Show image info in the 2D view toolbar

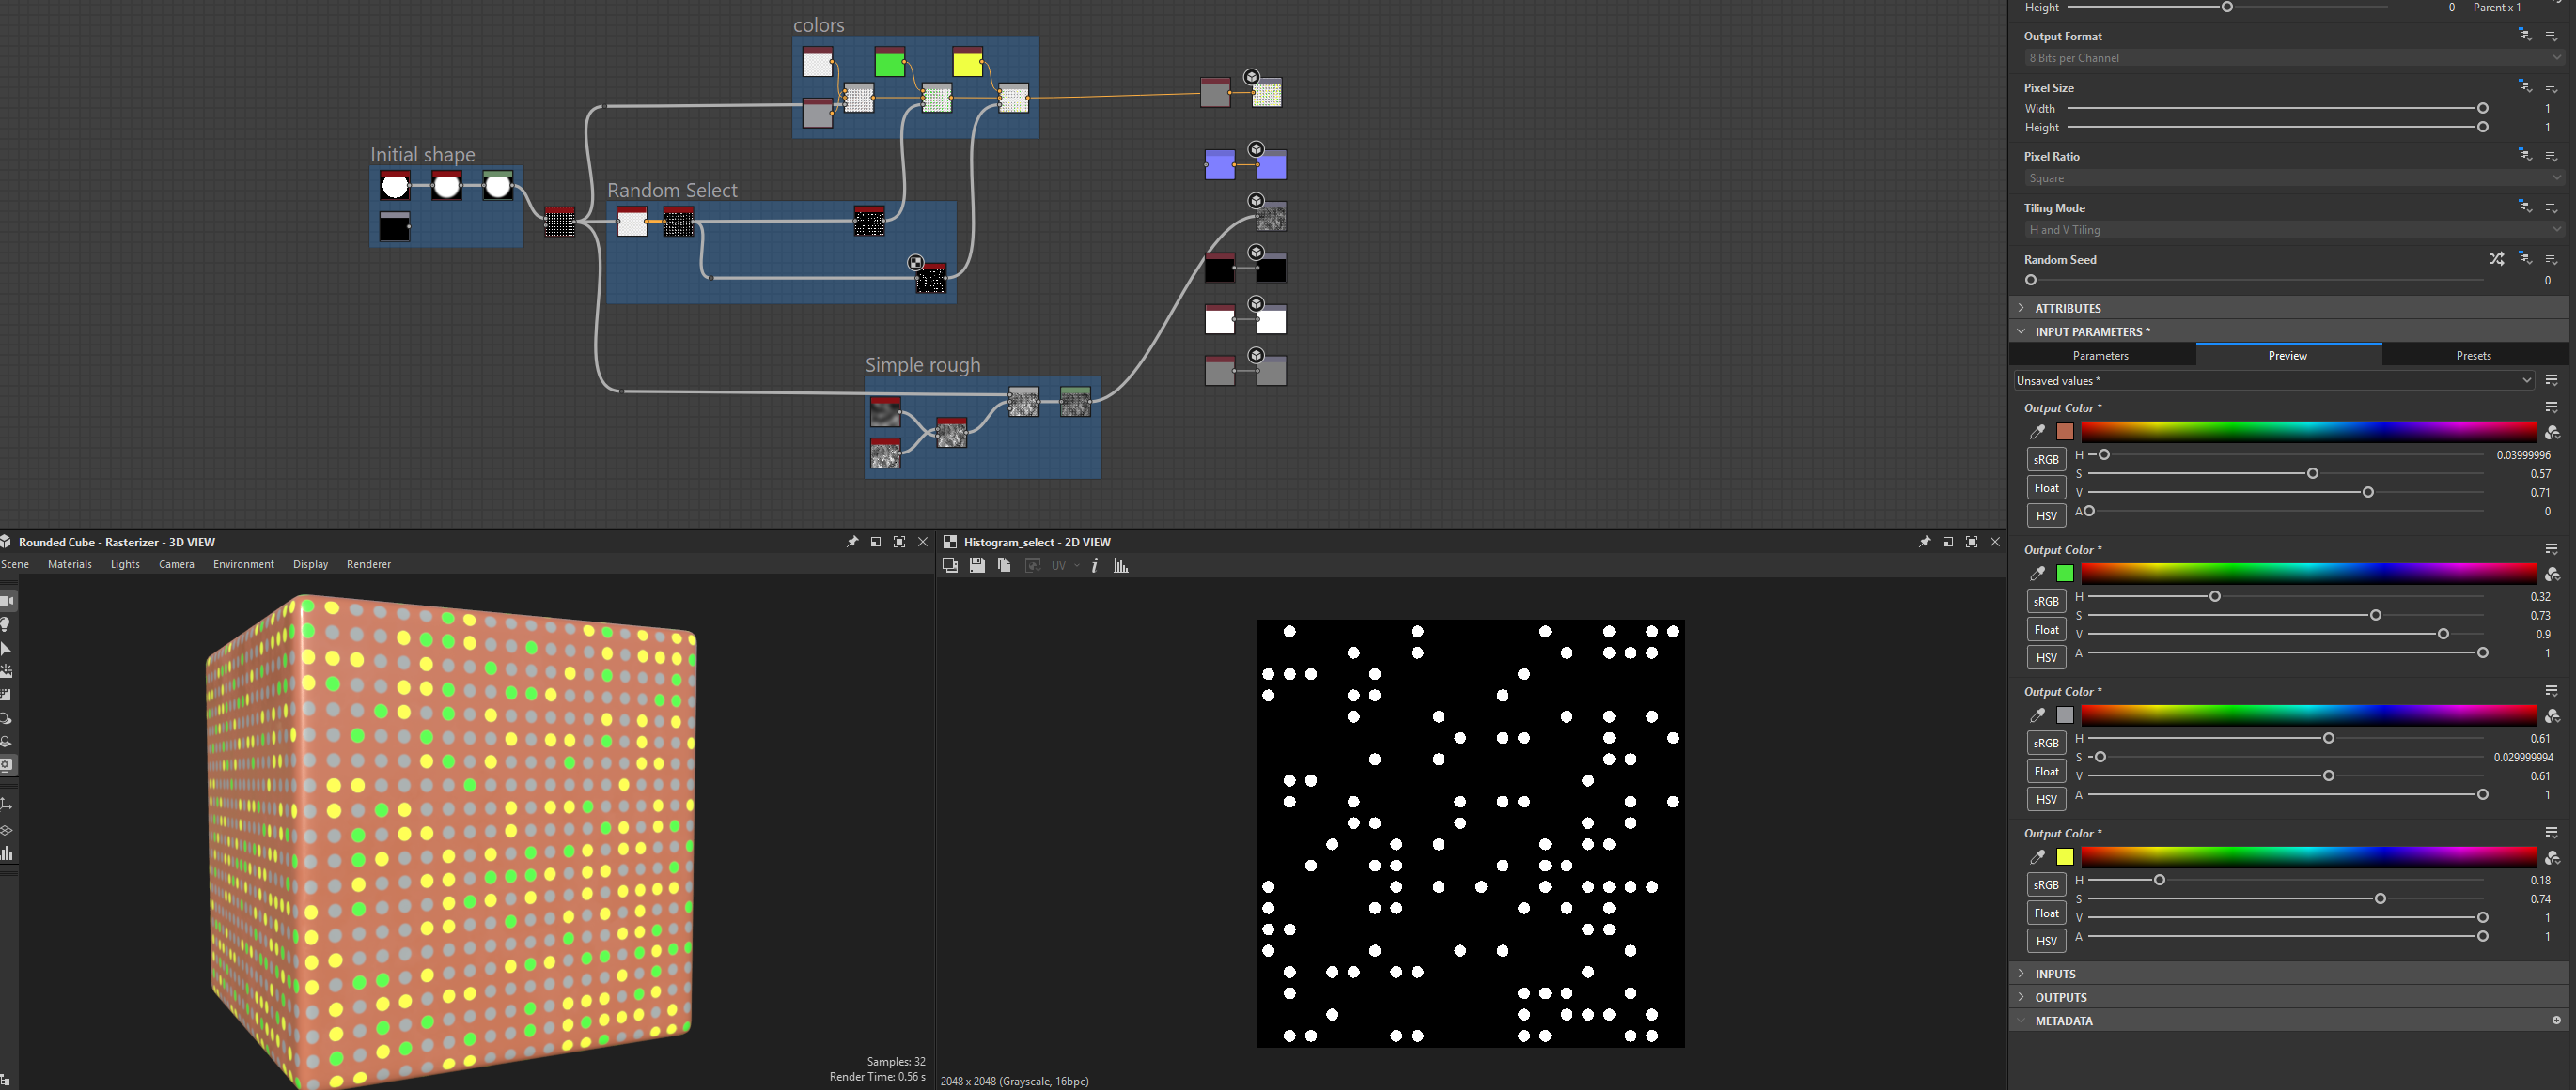click(x=1095, y=565)
